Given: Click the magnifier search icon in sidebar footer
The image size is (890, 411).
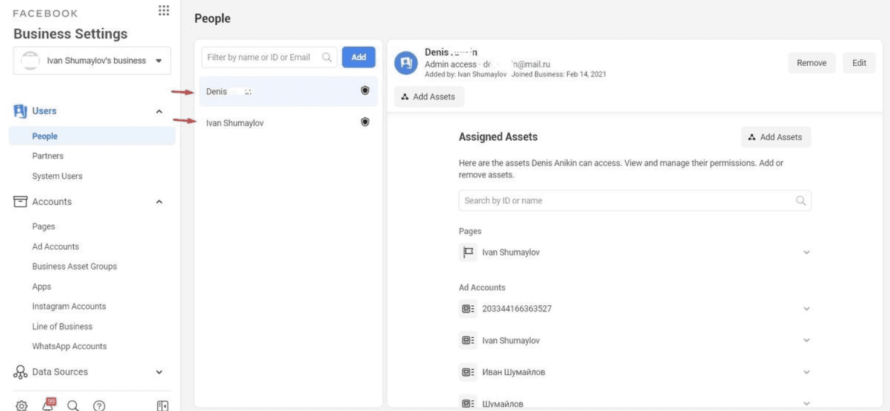Looking at the screenshot, I should coord(73,406).
